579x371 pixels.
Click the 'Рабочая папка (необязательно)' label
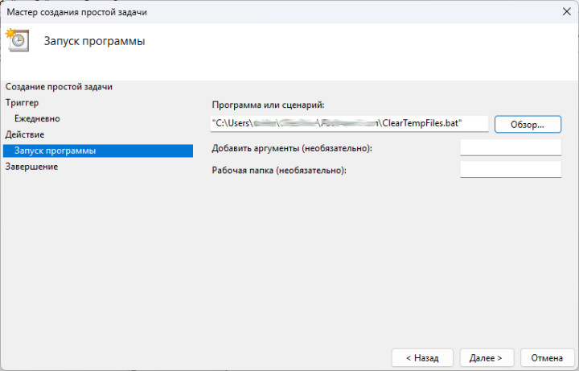click(x=279, y=170)
